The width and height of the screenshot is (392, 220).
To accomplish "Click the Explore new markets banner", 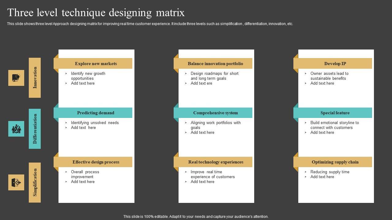I will pyautogui.click(x=93, y=64).
